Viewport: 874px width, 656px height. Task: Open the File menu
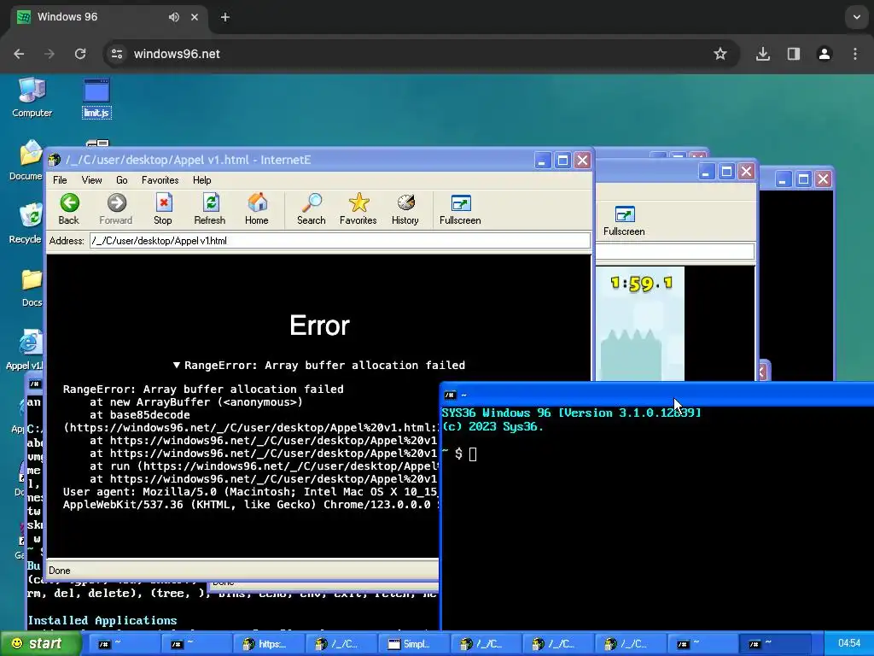pos(60,180)
